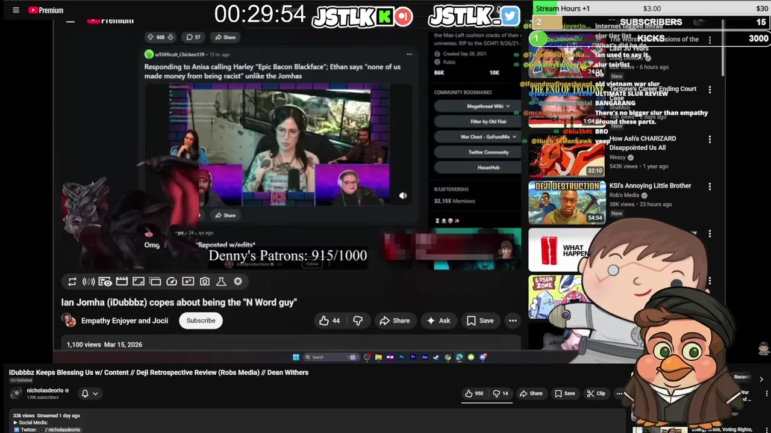Like the iDubbbz video with 44 likes

329,321
